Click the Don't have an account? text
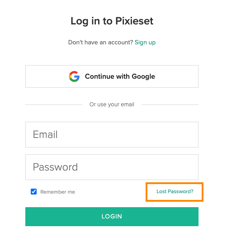Image resolution: width=227 pixels, height=242 pixels. click(101, 42)
